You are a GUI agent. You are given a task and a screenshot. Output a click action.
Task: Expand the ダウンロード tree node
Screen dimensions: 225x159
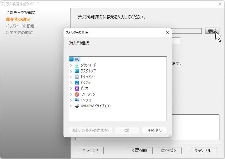71,65
